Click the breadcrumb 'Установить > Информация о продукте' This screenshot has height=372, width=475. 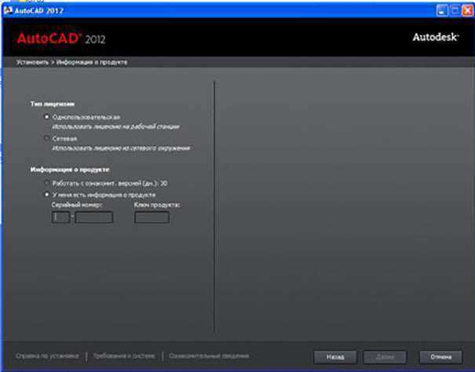[71, 62]
